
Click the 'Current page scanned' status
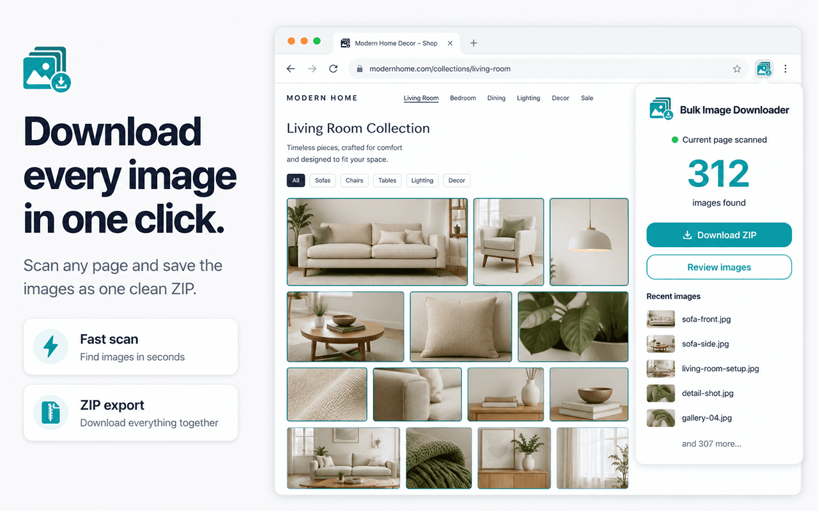point(719,140)
